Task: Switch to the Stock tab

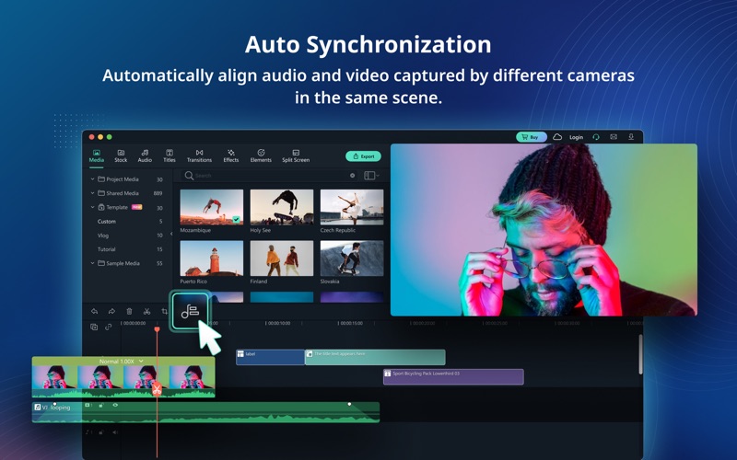Action: tap(121, 155)
